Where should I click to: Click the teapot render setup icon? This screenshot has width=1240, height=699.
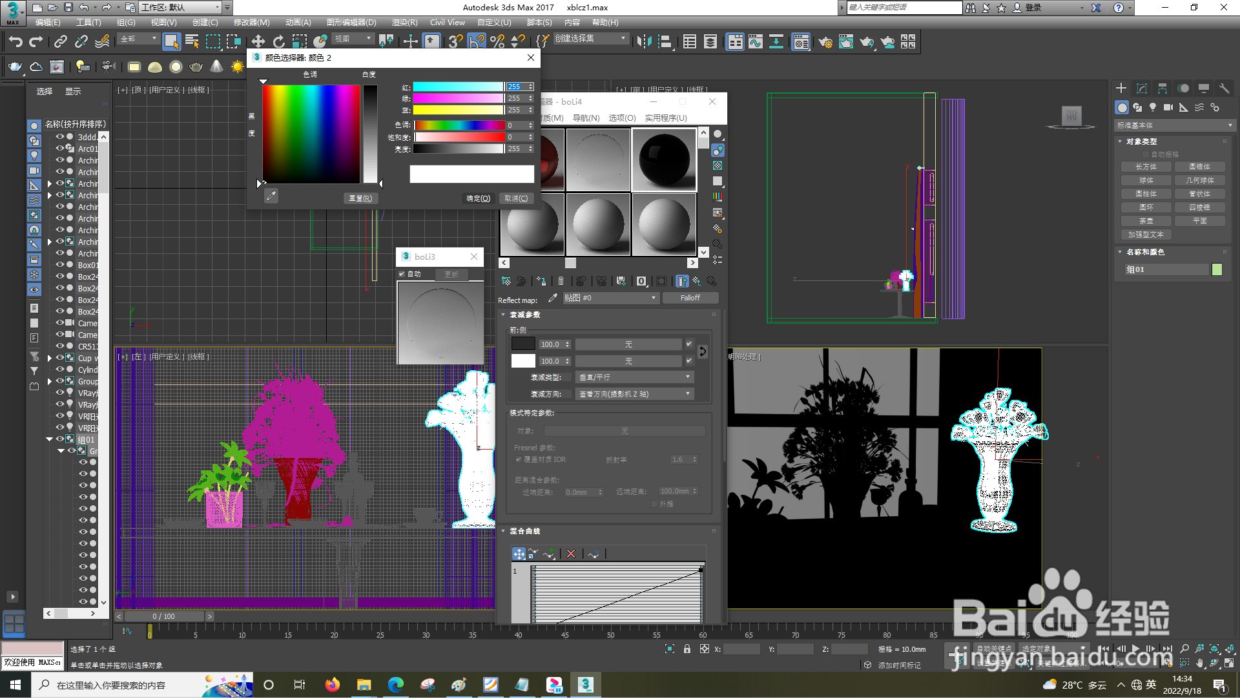pyautogui.click(x=825, y=43)
